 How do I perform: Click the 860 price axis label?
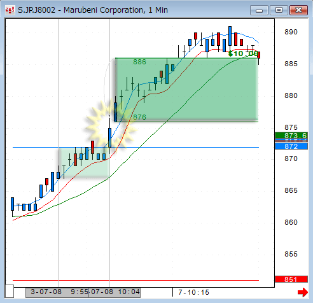[291, 222]
